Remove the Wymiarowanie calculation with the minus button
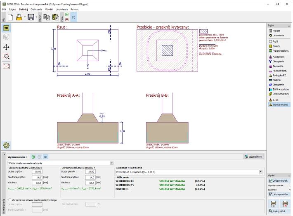The width and height of the screenshot is (293, 216). click(x=39, y=157)
